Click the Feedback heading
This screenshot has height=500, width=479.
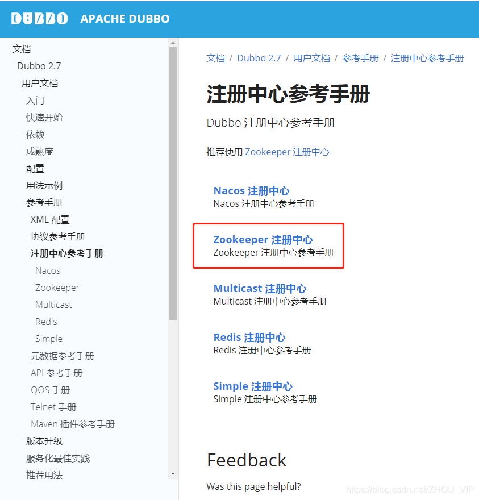247,460
